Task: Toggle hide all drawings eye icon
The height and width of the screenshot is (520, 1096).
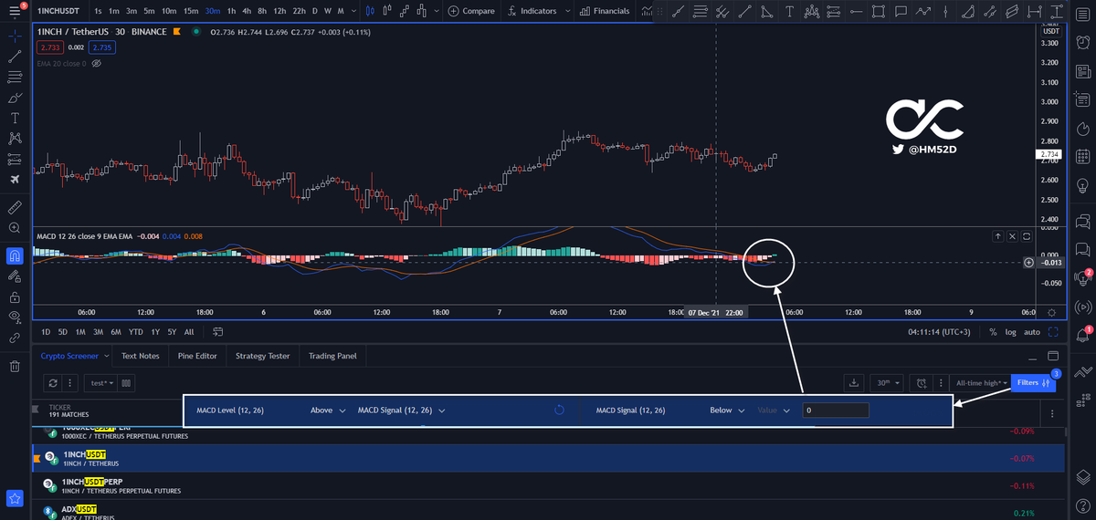Action: coord(15,317)
